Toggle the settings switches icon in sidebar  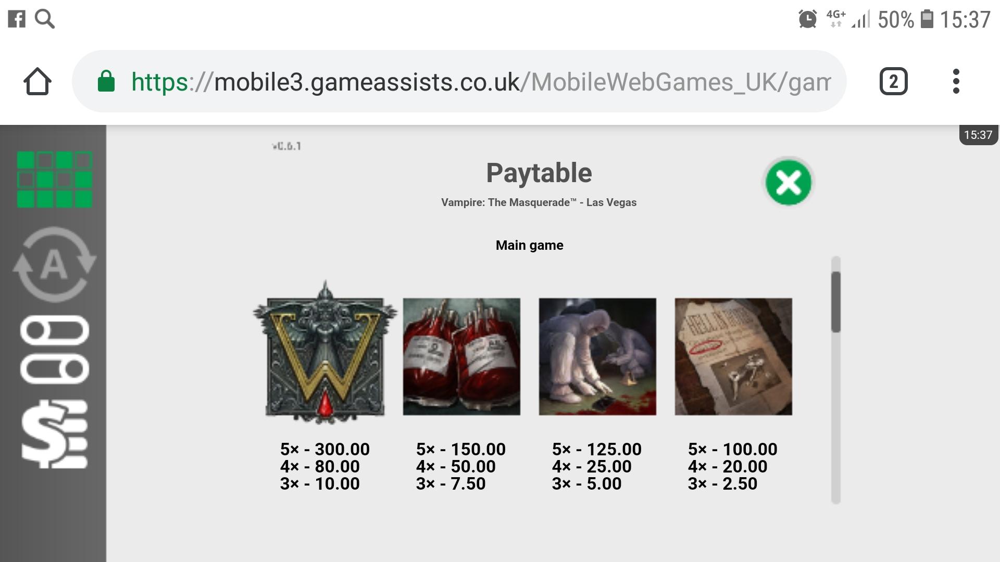pos(54,349)
